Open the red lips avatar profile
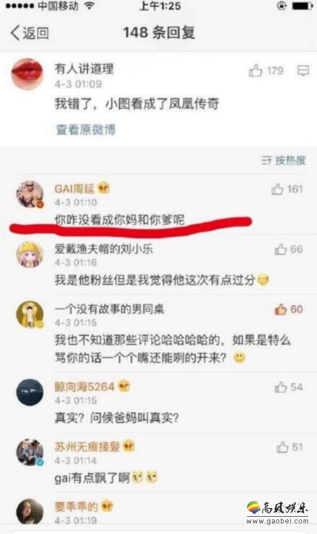This screenshot has width=317, height=534. click(27, 74)
